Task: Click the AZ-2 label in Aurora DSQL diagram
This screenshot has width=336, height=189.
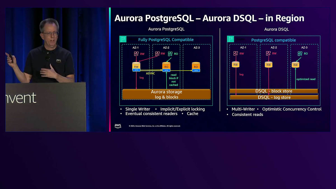Action: 274,48
